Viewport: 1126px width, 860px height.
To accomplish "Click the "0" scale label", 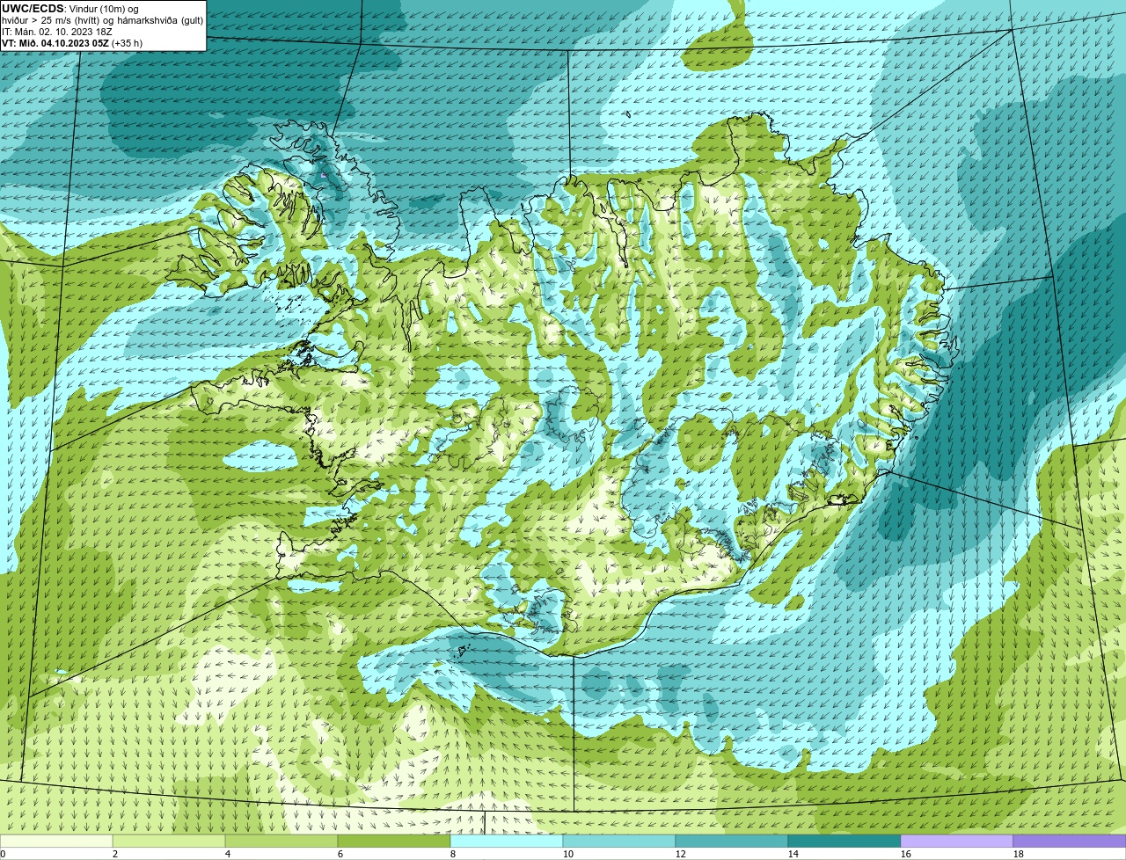I will coord(3,854).
